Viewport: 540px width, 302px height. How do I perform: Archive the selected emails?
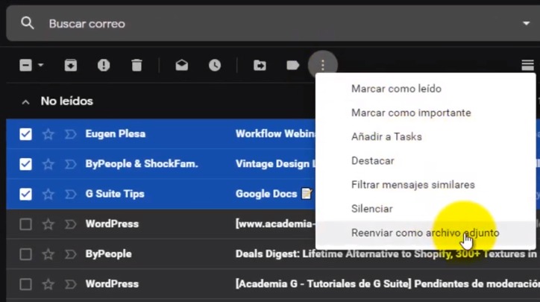[71, 65]
